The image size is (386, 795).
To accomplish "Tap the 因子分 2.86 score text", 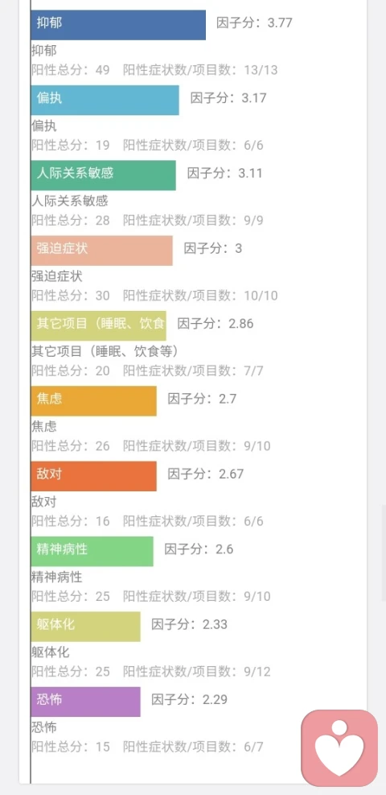I will (x=215, y=324).
